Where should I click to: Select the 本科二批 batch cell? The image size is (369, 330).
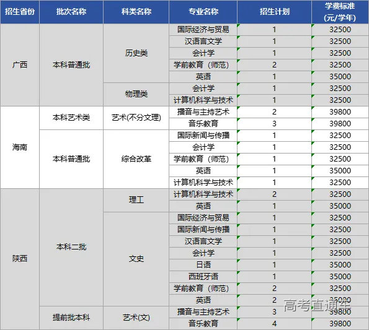(71, 247)
